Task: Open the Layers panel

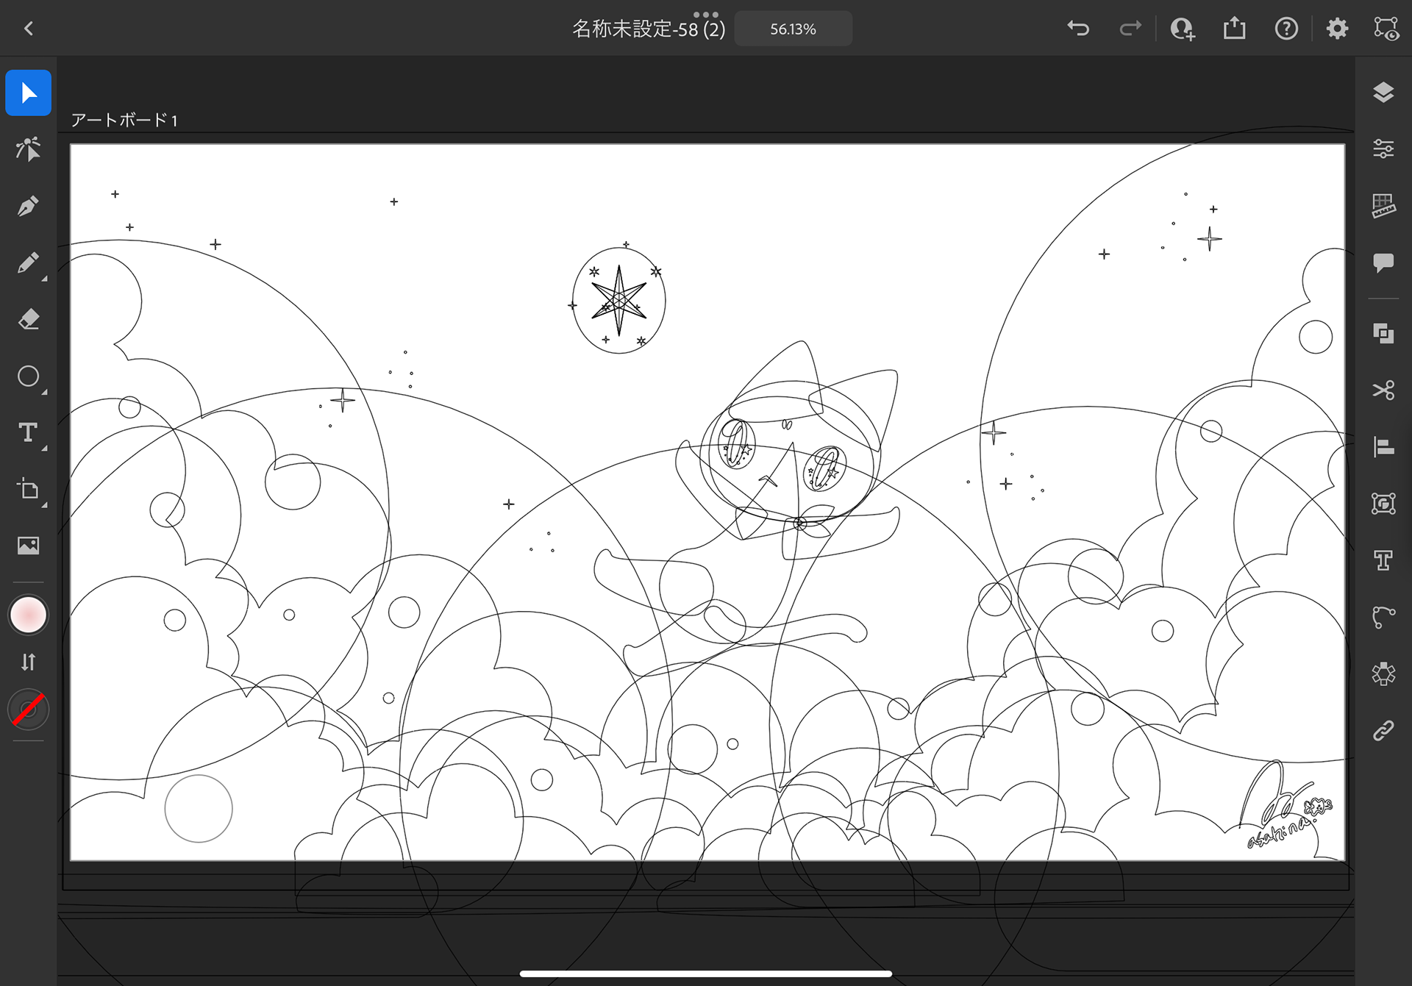Action: tap(1383, 93)
